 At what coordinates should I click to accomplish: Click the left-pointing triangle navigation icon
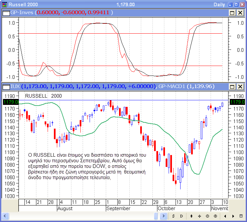pyautogui.click(x=225, y=216)
